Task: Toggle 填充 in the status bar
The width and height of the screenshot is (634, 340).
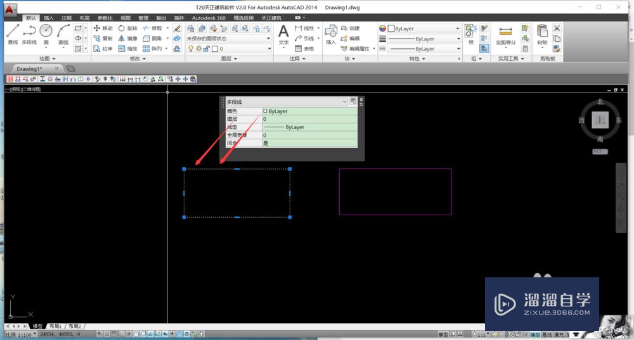Action: pyautogui.click(x=558, y=334)
